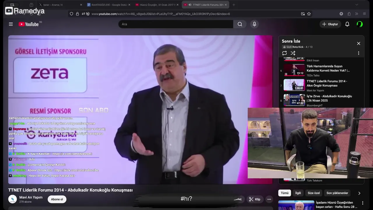373x210 pixels.
Task: Click the 'Etkili İnsan' channel label
Action: pyautogui.click(x=313, y=61)
